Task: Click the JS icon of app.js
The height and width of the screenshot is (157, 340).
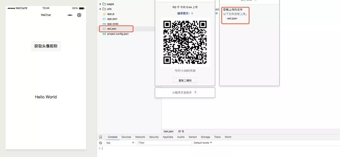Action: coord(104,14)
